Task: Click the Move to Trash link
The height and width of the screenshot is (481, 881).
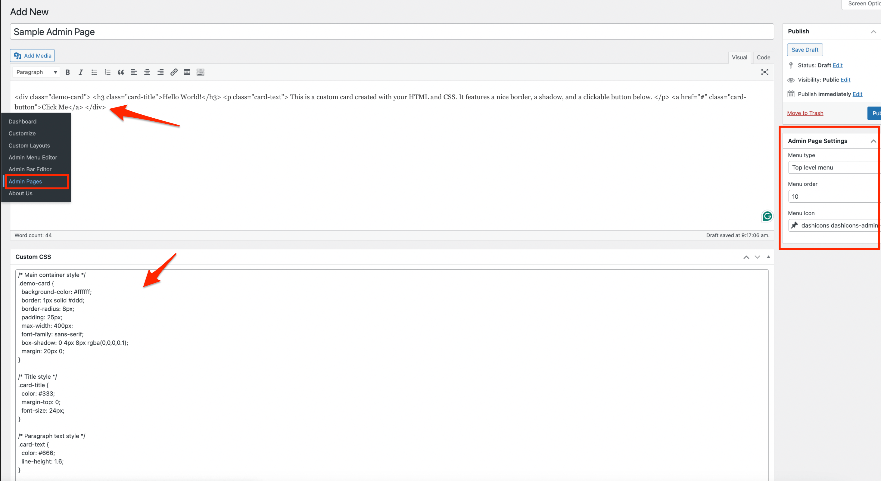Action: 805,113
